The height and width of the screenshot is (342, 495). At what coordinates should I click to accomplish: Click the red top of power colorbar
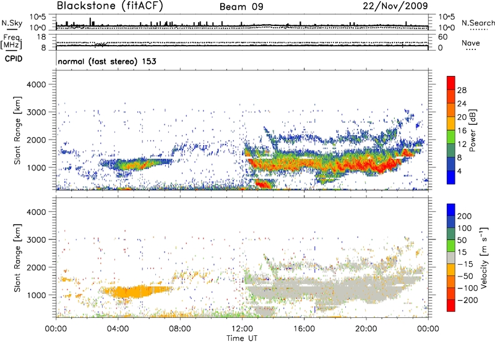(451, 83)
